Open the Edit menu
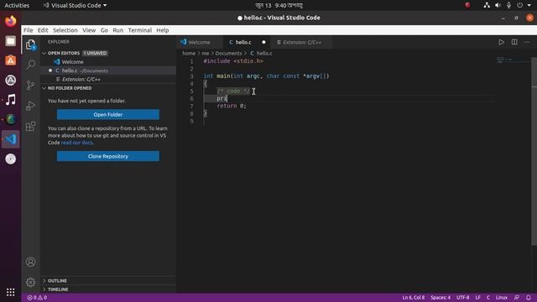The image size is (537, 302). click(x=43, y=30)
